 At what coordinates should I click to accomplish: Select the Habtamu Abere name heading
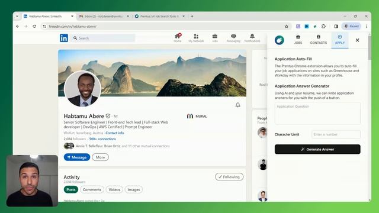click(x=83, y=116)
